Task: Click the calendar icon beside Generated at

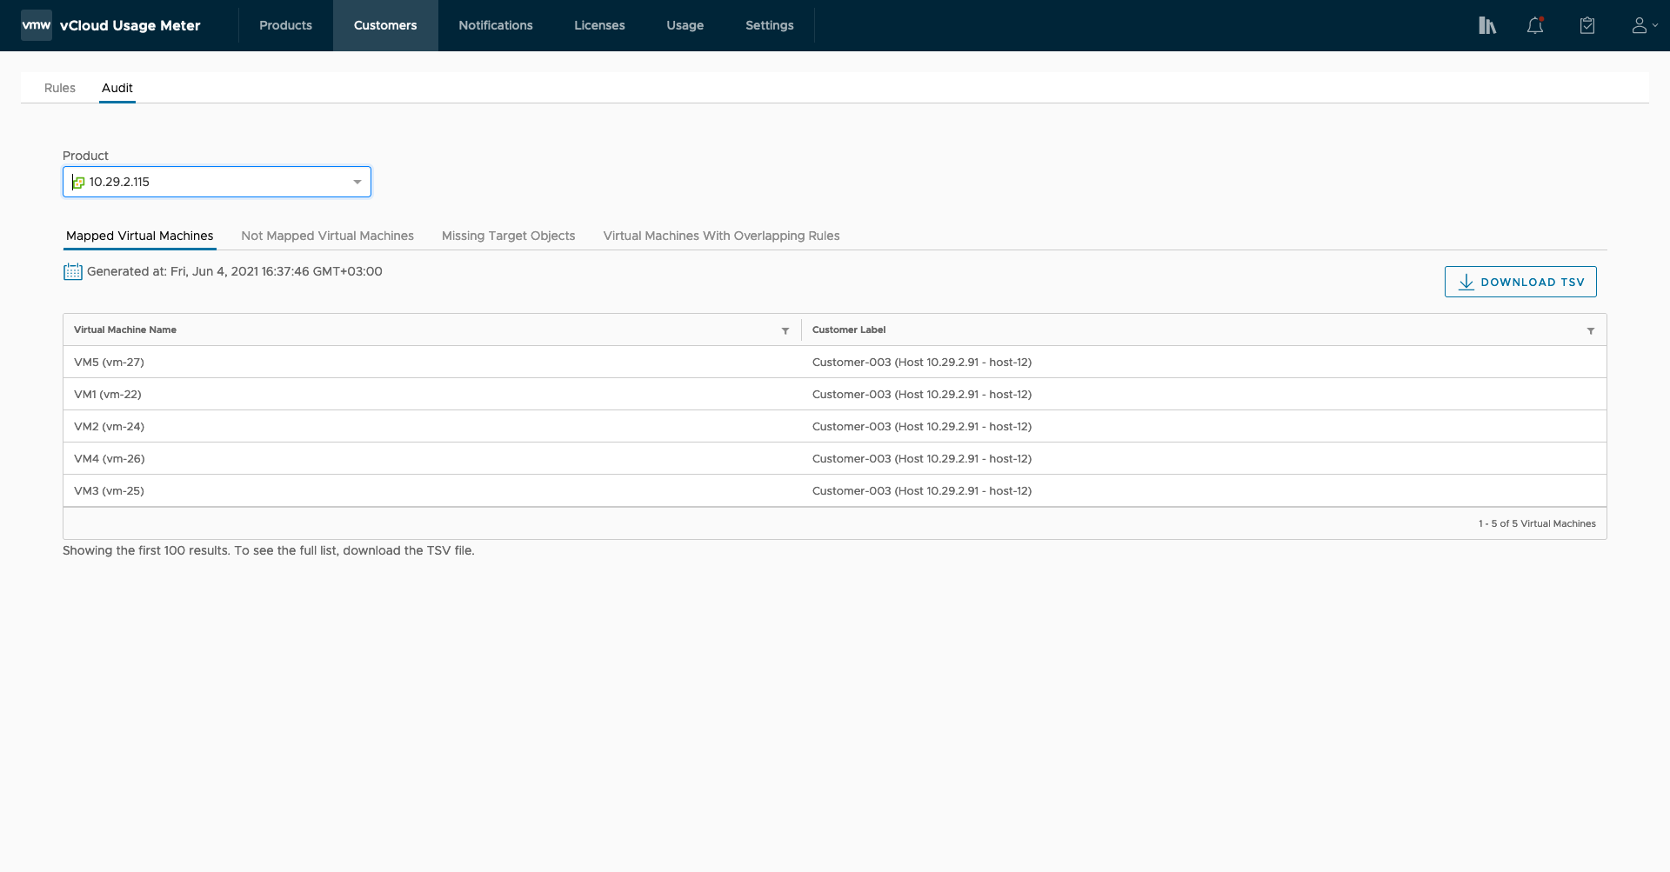Action: (73, 272)
